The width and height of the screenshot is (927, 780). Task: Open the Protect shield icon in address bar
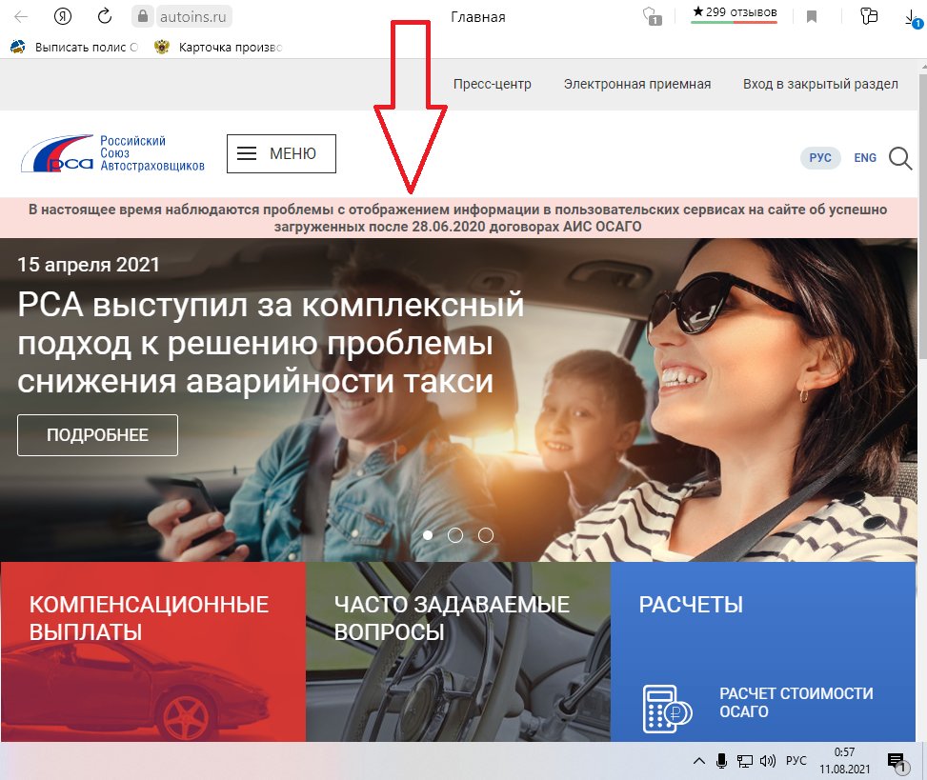pyautogui.click(x=652, y=16)
